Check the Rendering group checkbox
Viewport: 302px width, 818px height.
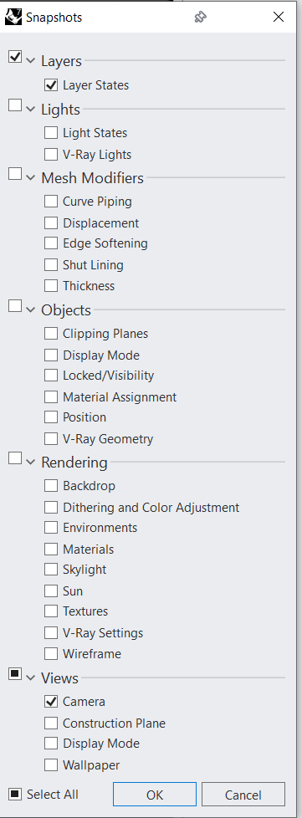tap(15, 458)
